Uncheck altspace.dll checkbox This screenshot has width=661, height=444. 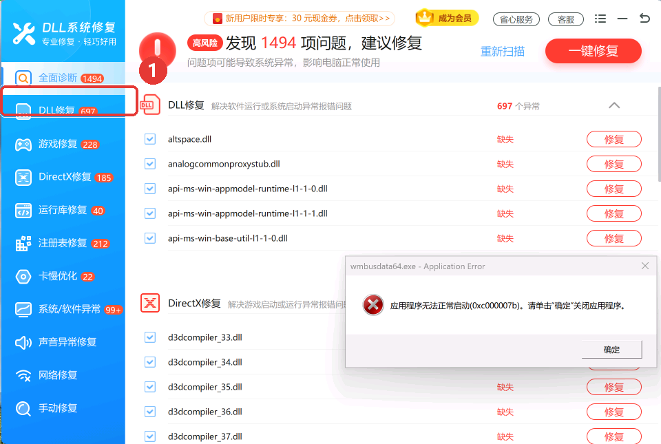click(150, 139)
